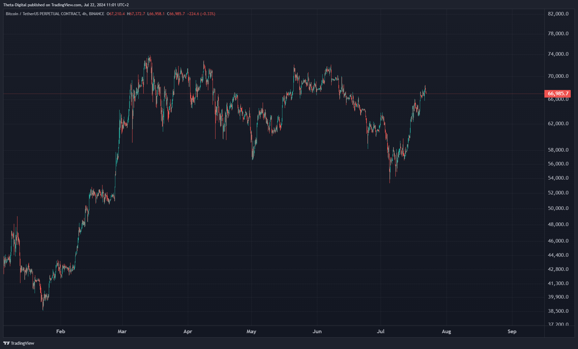Click the high value H67,372.7 in legend
The image size is (578, 349).
click(x=136, y=14)
